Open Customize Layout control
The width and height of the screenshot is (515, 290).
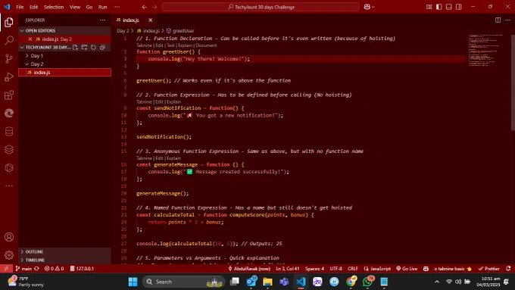click(429, 7)
